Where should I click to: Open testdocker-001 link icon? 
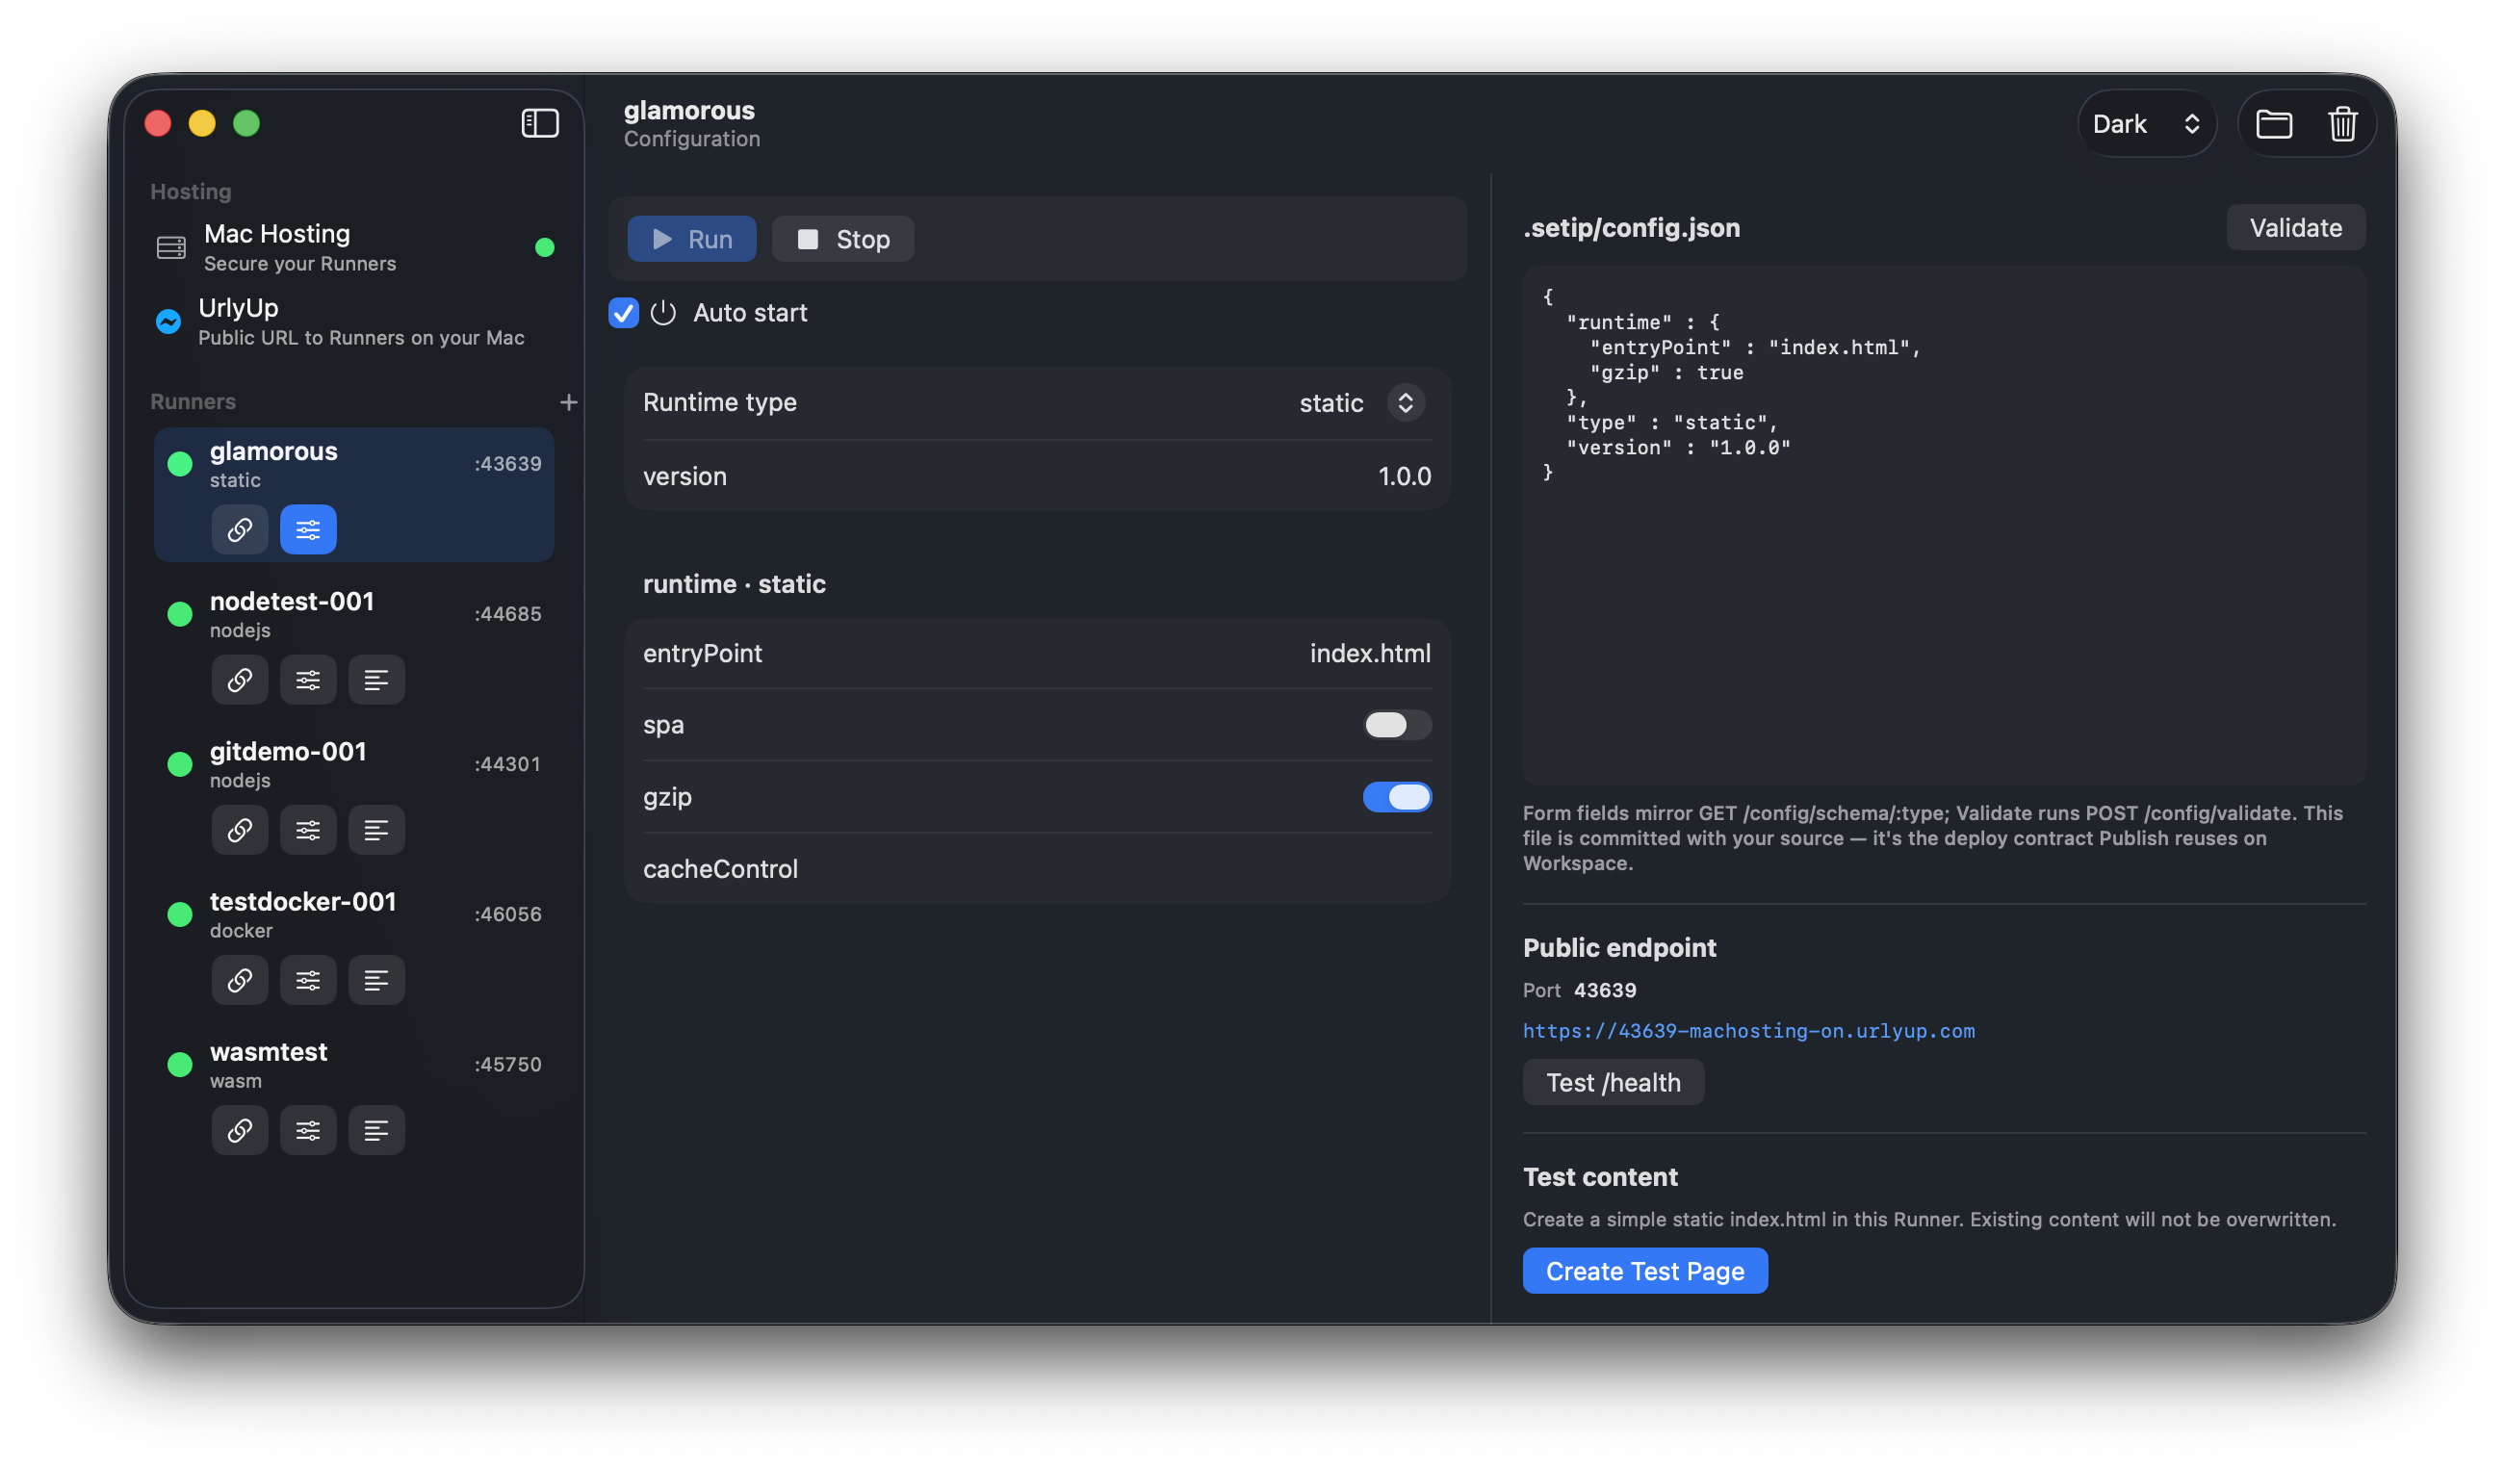tap(240, 980)
